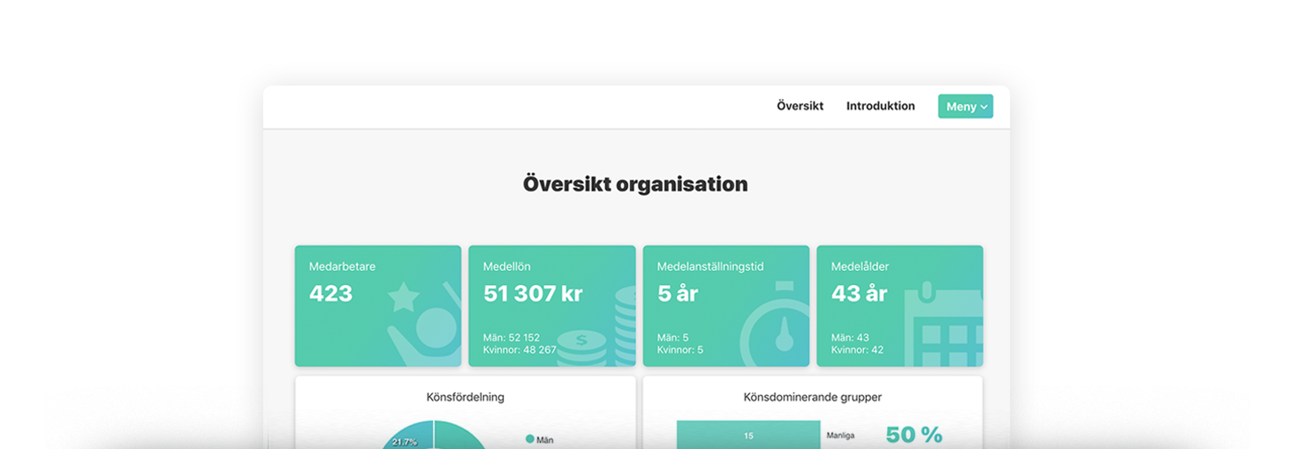Click the stopwatch icon in Medelanställningstid card

pyautogui.click(x=776, y=325)
